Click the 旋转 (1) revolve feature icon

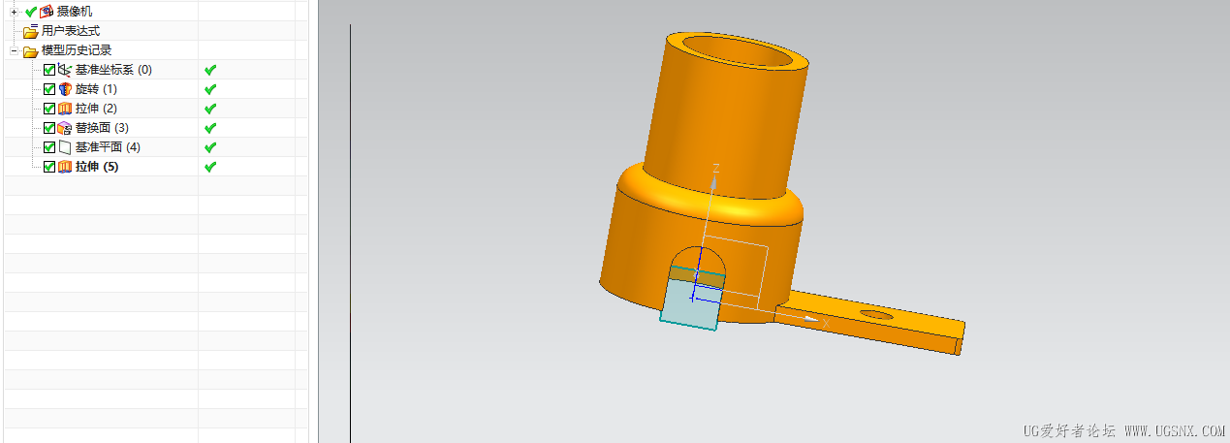pos(65,89)
